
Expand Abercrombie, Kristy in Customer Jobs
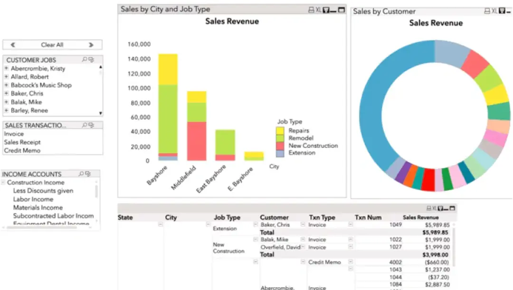click(6, 68)
